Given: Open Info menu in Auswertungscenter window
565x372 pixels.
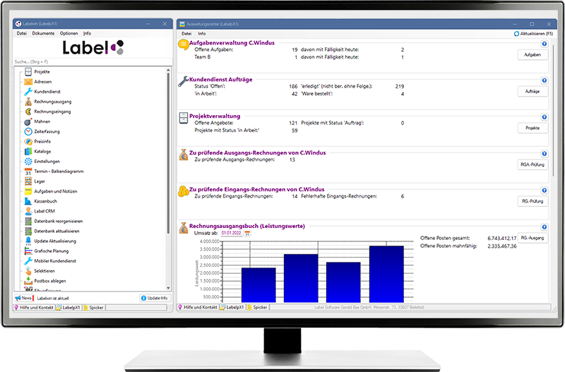Looking at the screenshot, I should point(202,33).
